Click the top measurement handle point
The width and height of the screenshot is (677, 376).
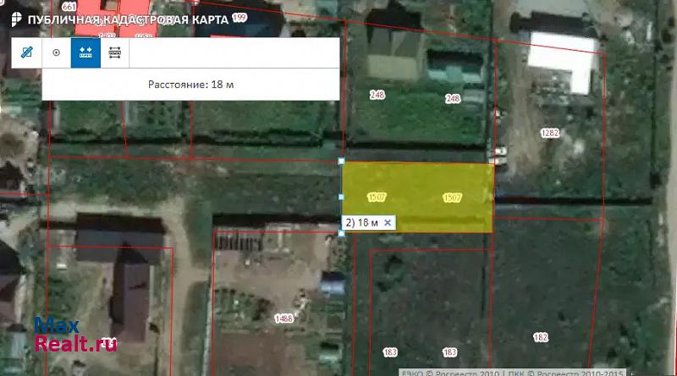pos(342,161)
